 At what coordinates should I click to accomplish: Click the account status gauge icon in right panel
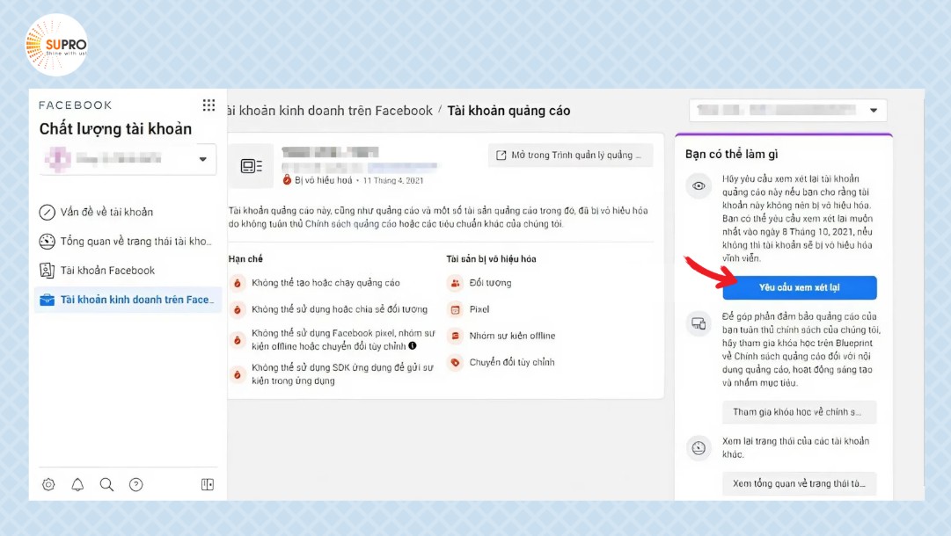699,448
